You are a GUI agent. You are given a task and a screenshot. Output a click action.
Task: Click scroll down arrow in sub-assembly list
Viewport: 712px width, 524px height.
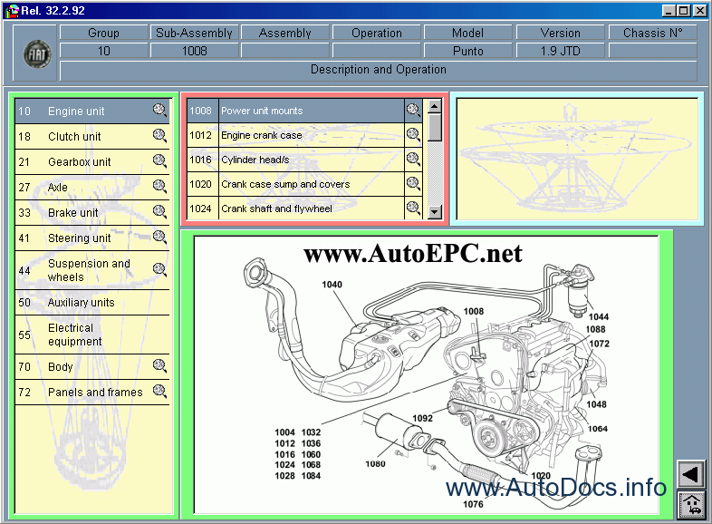pos(435,212)
